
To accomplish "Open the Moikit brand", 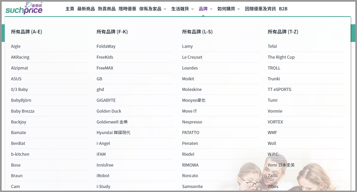I will [x=188, y=79].
